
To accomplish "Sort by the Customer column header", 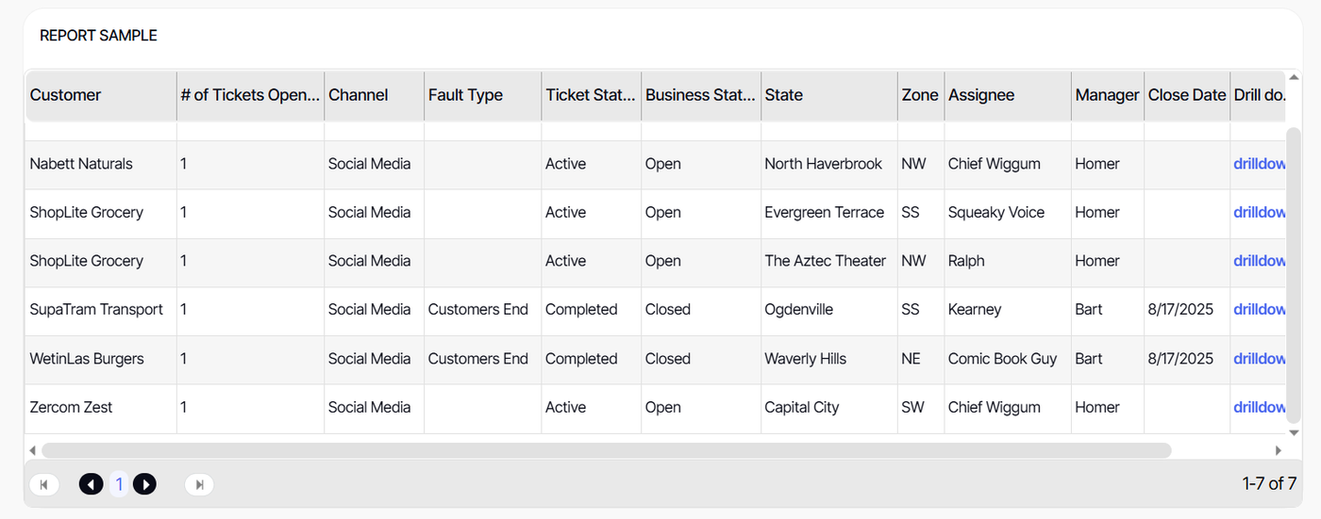I will point(66,95).
